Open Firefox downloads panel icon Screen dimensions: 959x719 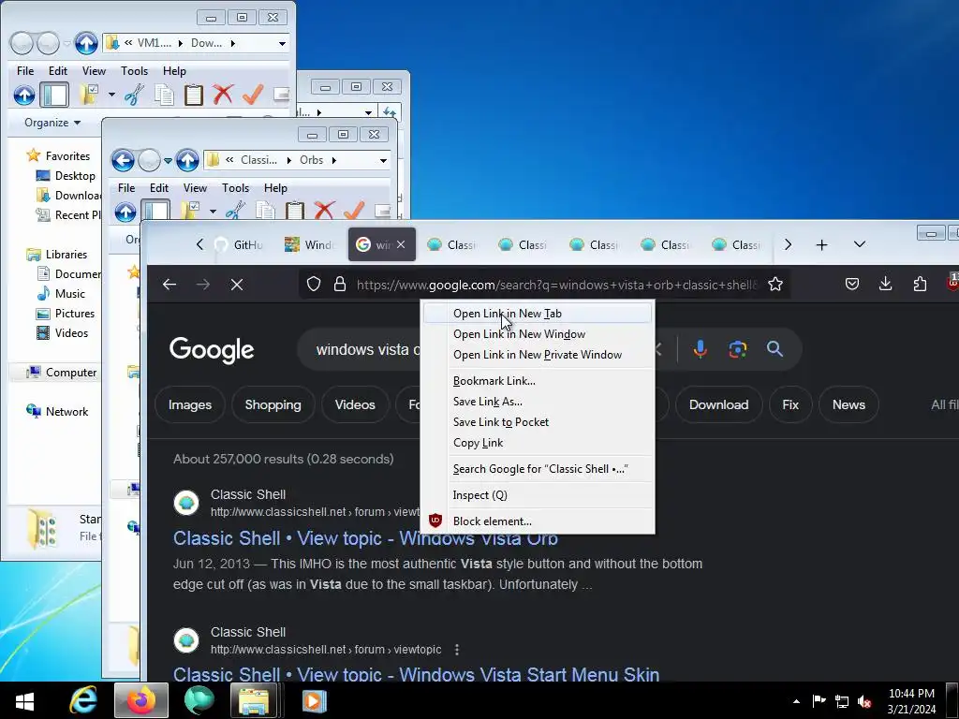click(885, 284)
